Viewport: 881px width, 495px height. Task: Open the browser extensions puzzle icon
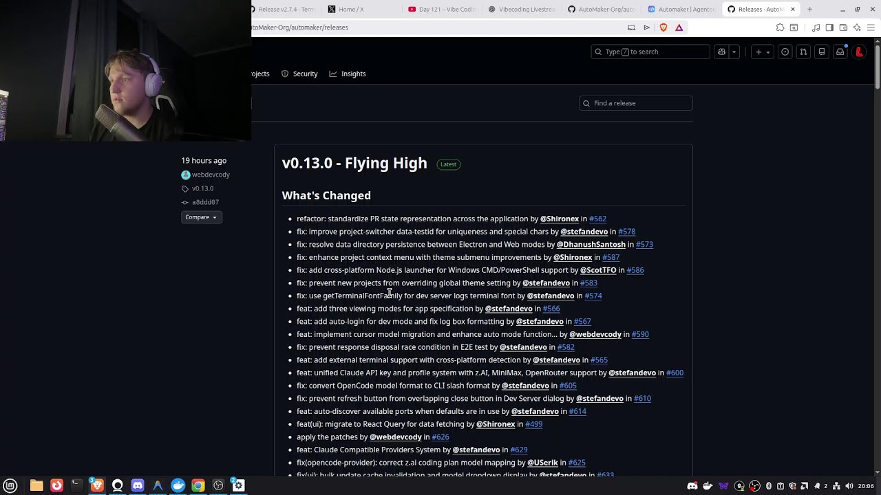[x=780, y=27]
